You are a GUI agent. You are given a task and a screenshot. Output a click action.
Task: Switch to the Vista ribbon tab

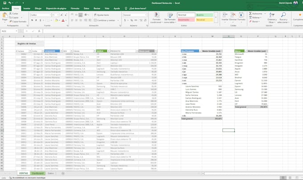tap(107, 8)
